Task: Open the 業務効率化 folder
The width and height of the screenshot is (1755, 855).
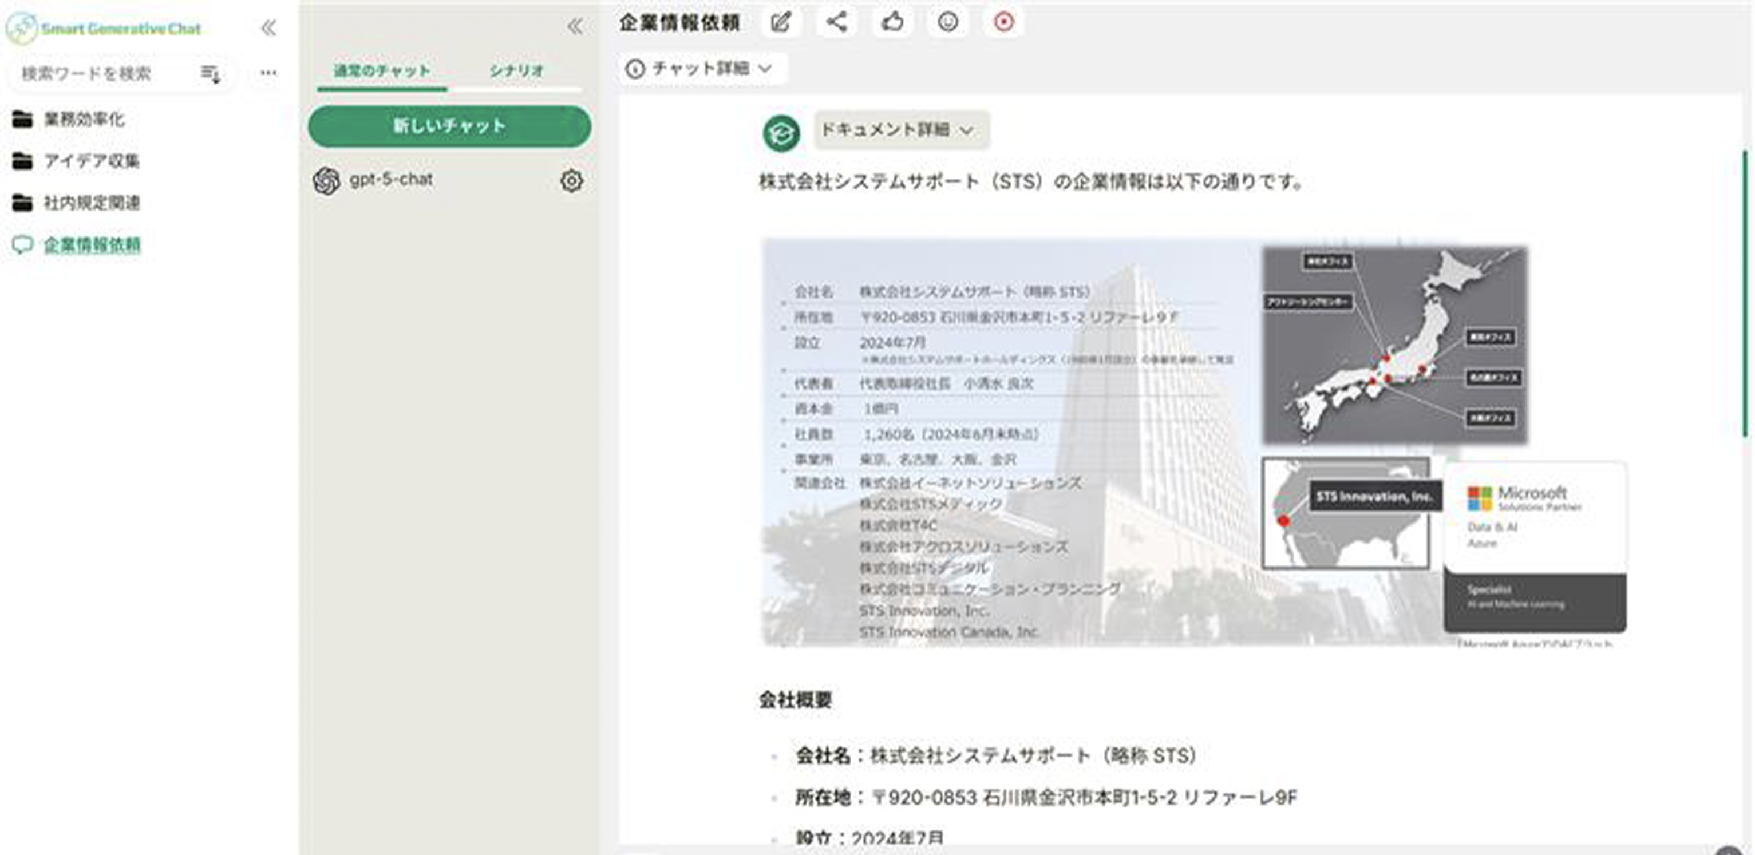Action: [83, 119]
